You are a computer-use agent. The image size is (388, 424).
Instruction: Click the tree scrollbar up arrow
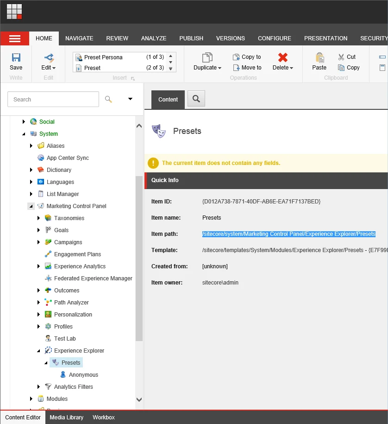139,126
